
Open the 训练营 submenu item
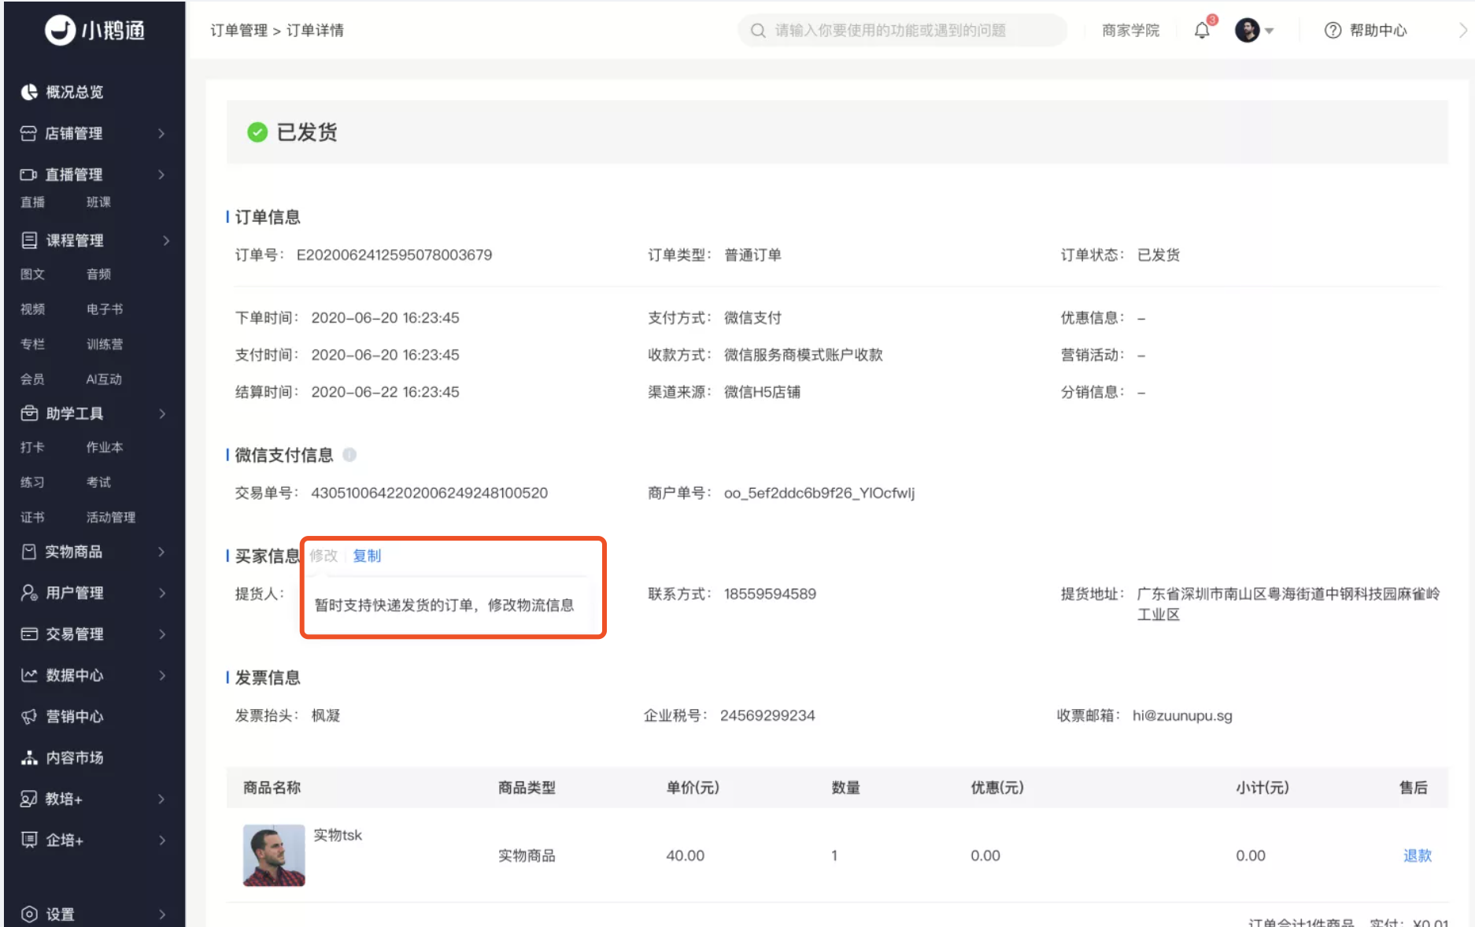click(105, 344)
